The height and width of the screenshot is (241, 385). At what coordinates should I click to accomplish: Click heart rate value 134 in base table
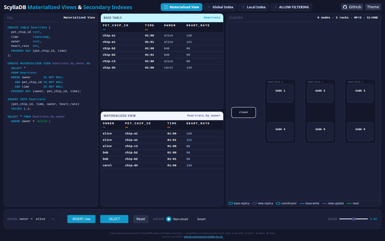(189, 68)
